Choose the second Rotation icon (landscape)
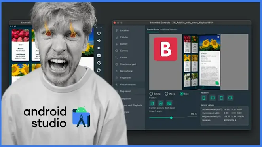This screenshot has width=262, height=147. (x=213, y=98)
